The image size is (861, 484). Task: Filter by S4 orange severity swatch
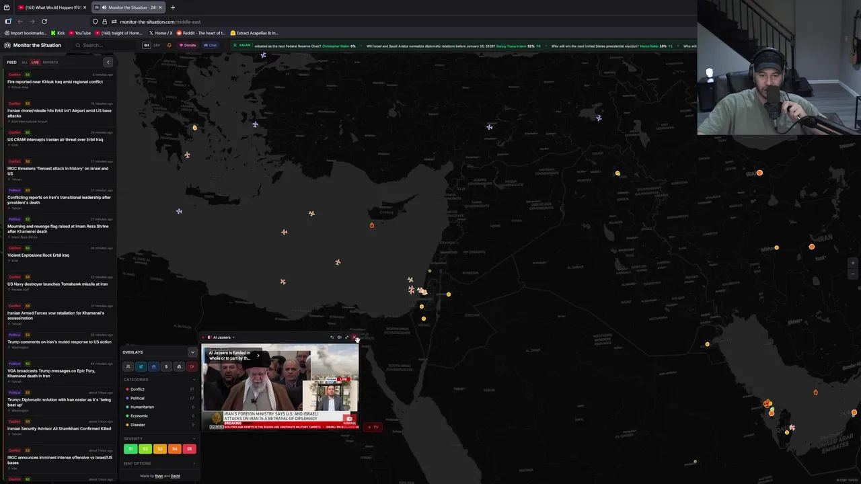[174, 448]
